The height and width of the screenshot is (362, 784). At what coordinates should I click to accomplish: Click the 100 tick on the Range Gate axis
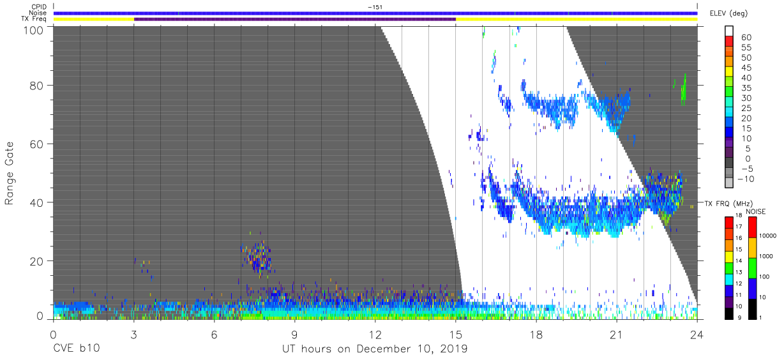(33, 29)
